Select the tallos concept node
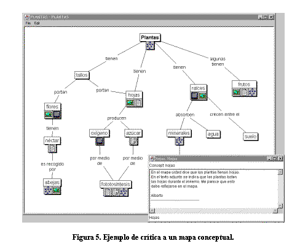The width and height of the screenshot is (308, 252). (82, 75)
